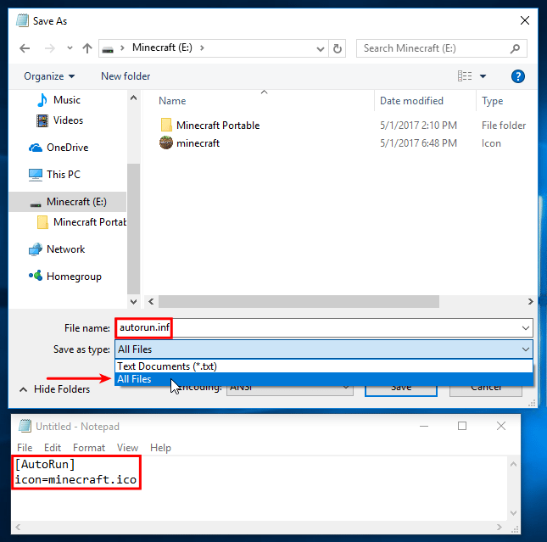Click the Save as type combo box
This screenshot has width=547, height=542.
click(x=324, y=349)
